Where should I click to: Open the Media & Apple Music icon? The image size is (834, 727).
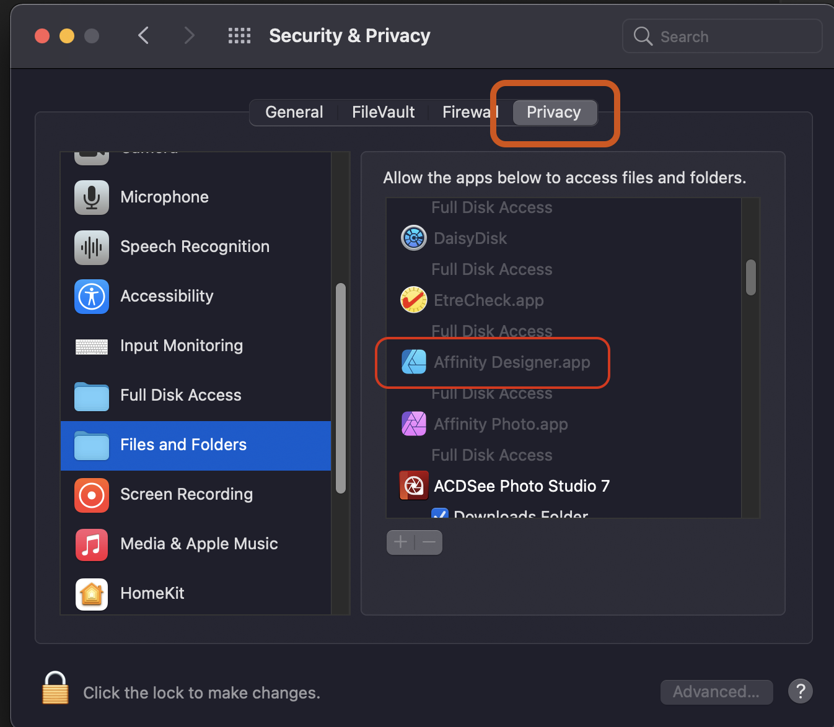point(92,544)
